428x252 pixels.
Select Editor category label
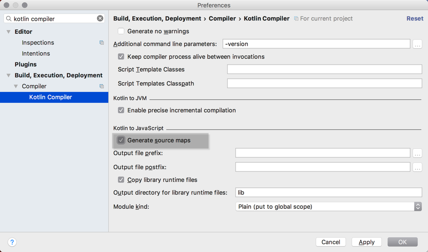point(24,32)
